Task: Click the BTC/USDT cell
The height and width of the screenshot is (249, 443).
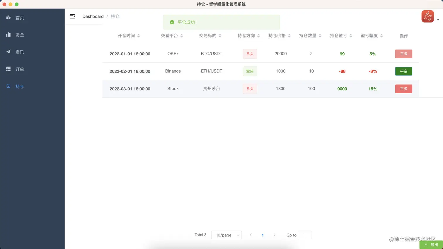Action: click(x=211, y=54)
